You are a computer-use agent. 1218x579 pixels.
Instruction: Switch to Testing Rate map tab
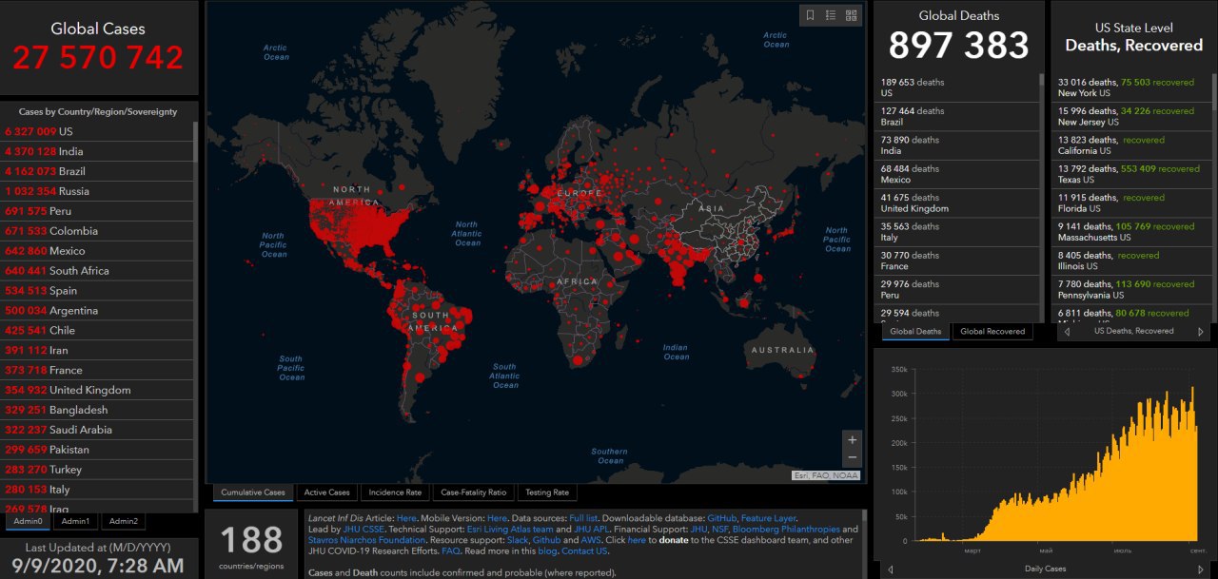pyautogui.click(x=547, y=492)
